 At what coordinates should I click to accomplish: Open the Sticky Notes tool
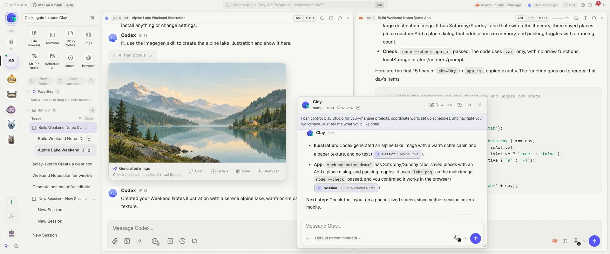[x=70, y=38]
